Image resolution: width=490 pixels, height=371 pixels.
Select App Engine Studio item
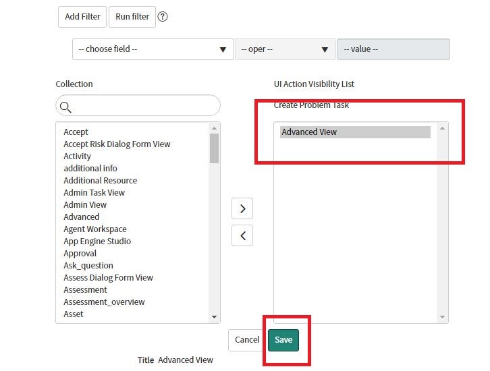pyautogui.click(x=97, y=241)
